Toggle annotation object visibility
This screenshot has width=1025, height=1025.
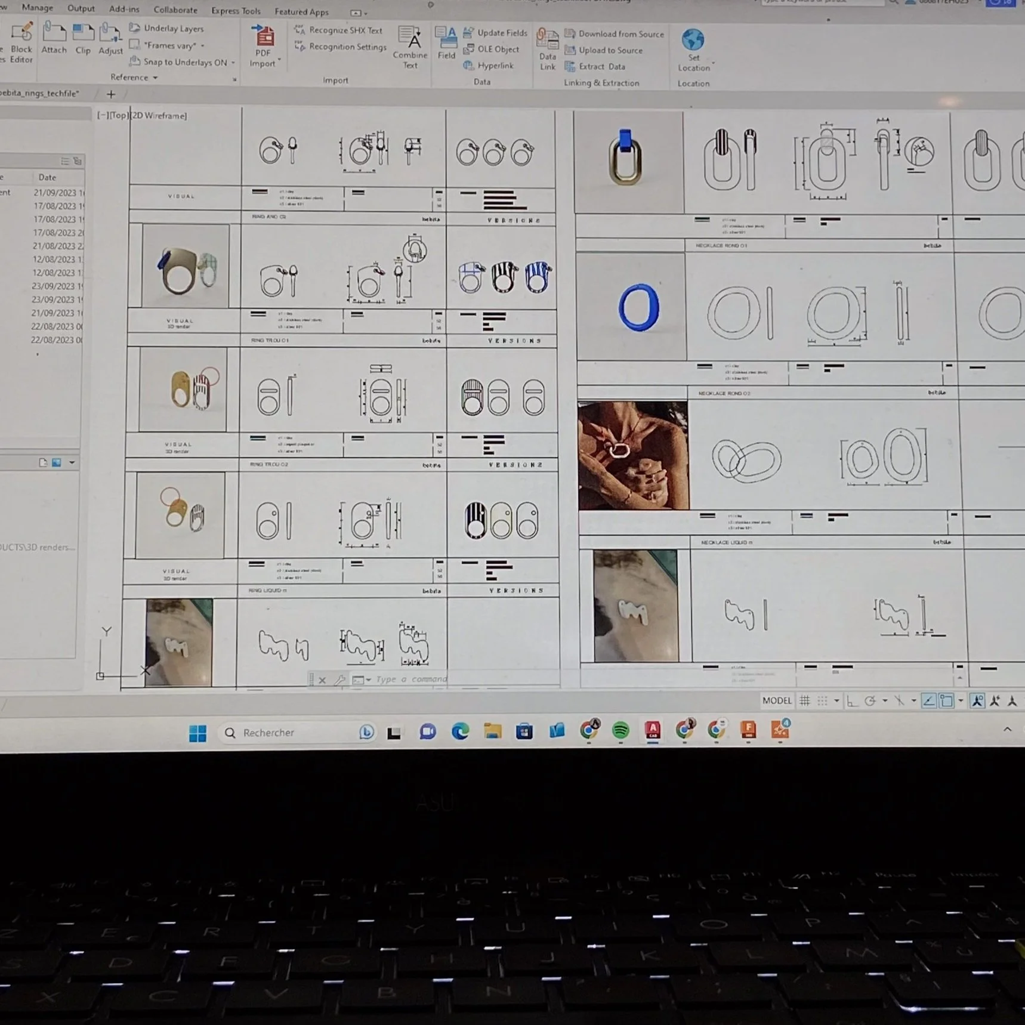pos(977,701)
